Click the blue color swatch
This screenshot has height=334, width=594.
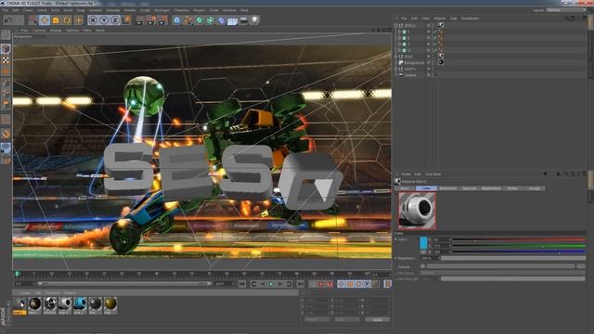coord(423,243)
